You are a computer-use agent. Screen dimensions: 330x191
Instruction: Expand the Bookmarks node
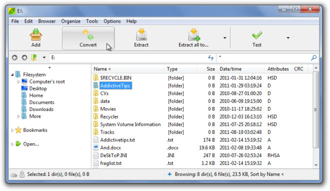pos(12,130)
